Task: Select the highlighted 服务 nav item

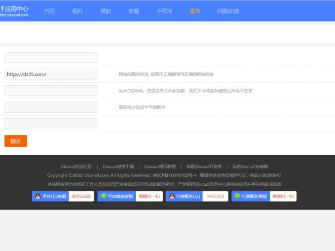Action: (x=195, y=11)
